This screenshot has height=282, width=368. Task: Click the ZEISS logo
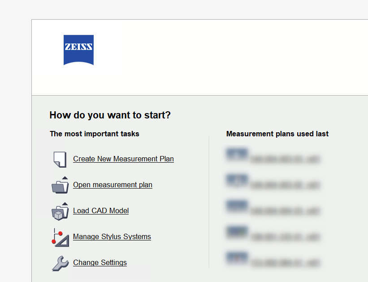point(78,50)
